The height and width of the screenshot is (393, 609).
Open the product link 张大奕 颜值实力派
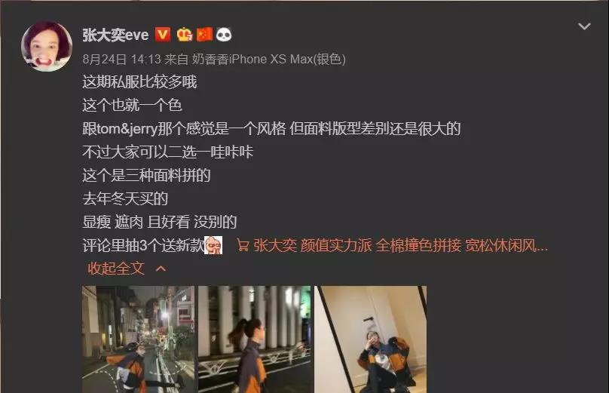click(x=401, y=245)
